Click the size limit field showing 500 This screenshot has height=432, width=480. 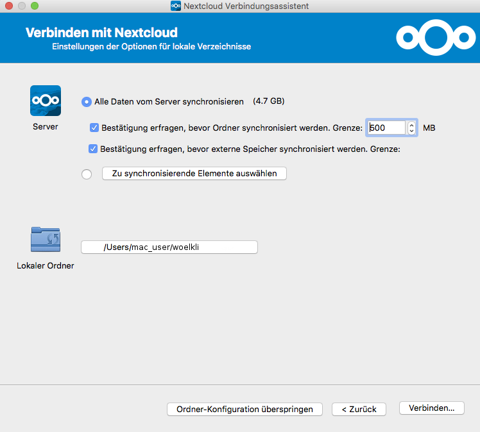387,128
